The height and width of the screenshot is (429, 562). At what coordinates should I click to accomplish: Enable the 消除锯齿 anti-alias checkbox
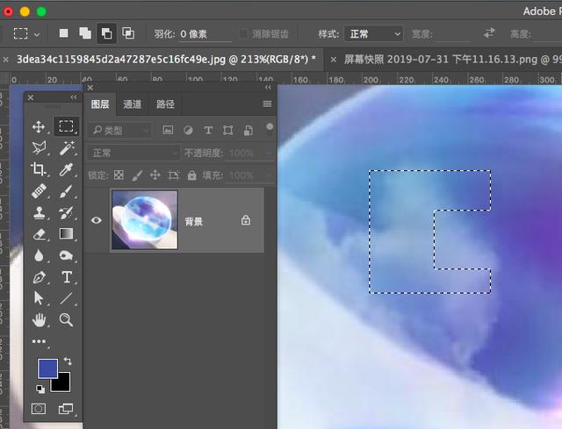(243, 34)
